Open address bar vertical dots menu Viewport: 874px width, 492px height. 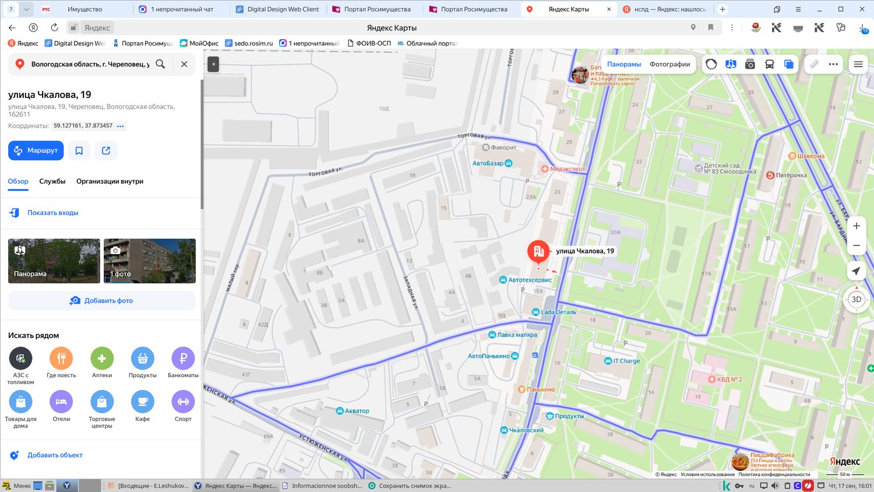(x=732, y=27)
